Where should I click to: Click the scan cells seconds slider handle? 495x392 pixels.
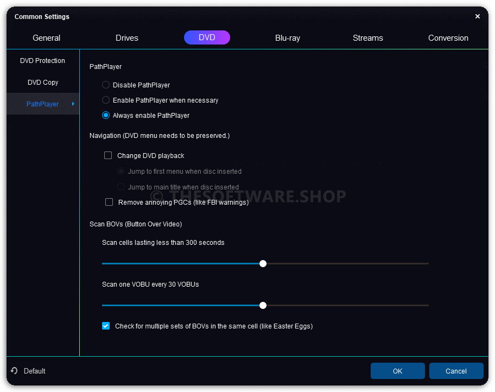click(x=263, y=263)
